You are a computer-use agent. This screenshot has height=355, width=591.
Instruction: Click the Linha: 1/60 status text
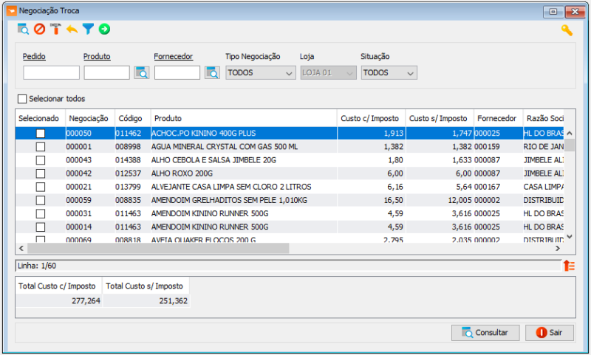pos(37,266)
